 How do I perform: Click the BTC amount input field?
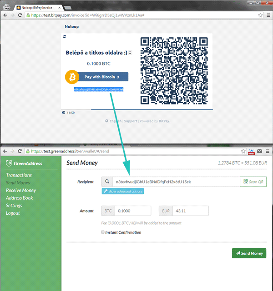click(x=133, y=211)
